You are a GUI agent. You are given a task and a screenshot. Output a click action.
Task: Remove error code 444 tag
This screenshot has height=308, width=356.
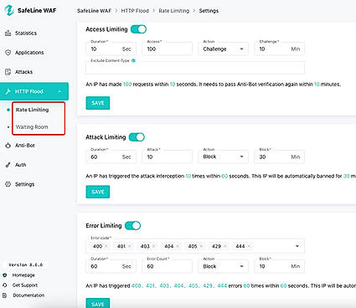point(249,246)
